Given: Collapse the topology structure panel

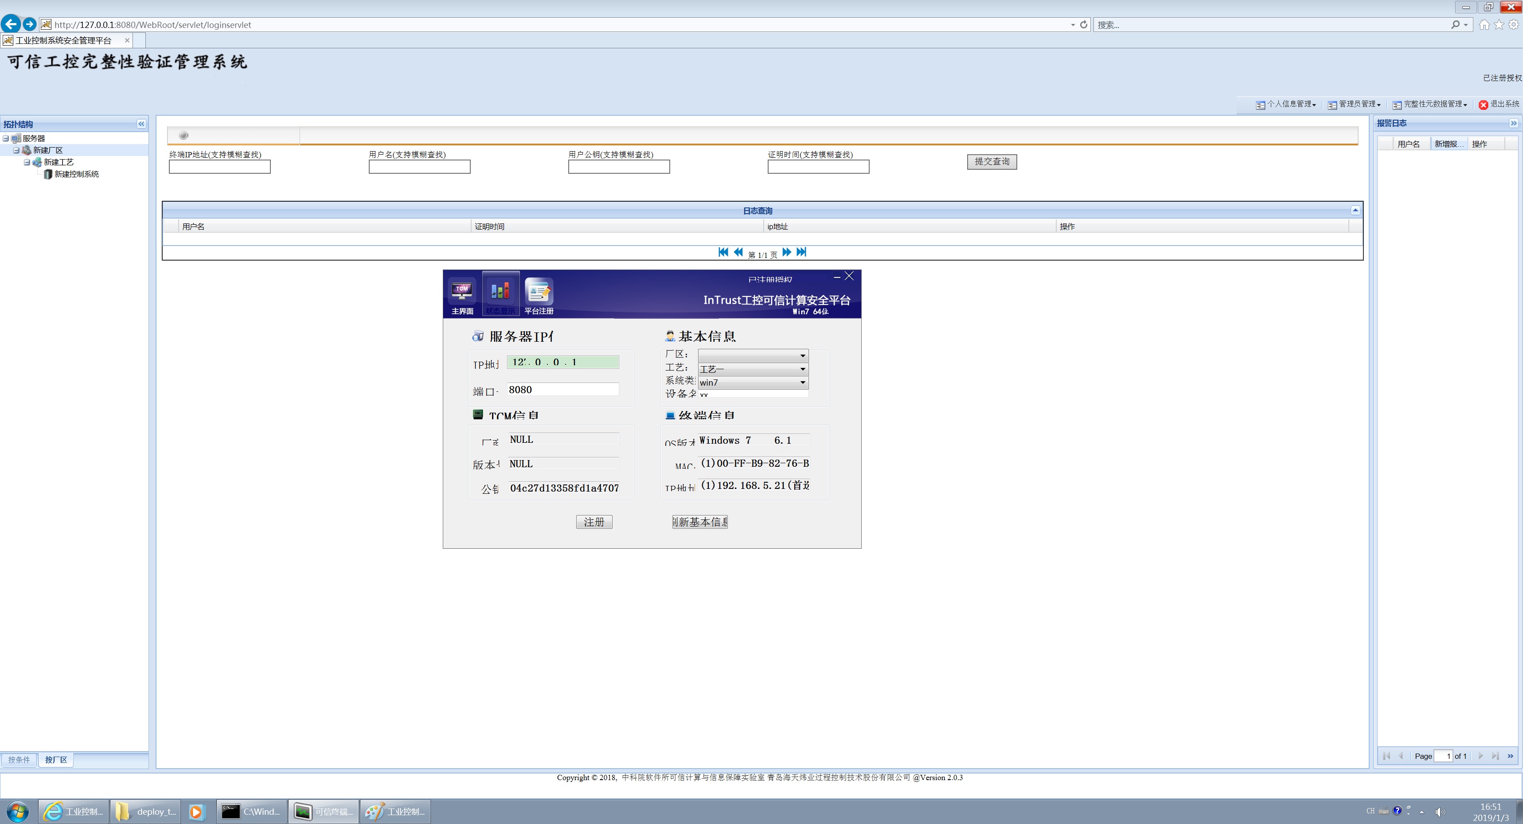Looking at the screenshot, I should pyautogui.click(x=141, y=124).
